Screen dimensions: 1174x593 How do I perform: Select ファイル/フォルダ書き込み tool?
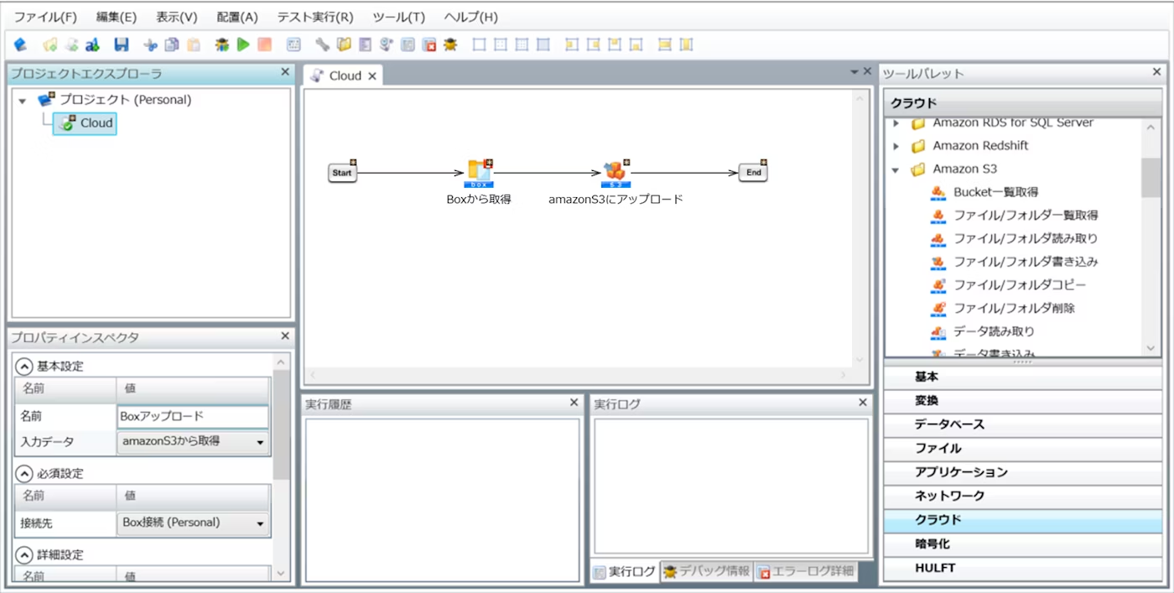1026,262
